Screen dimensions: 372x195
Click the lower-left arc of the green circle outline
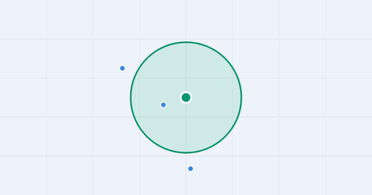tap(147, 136)
